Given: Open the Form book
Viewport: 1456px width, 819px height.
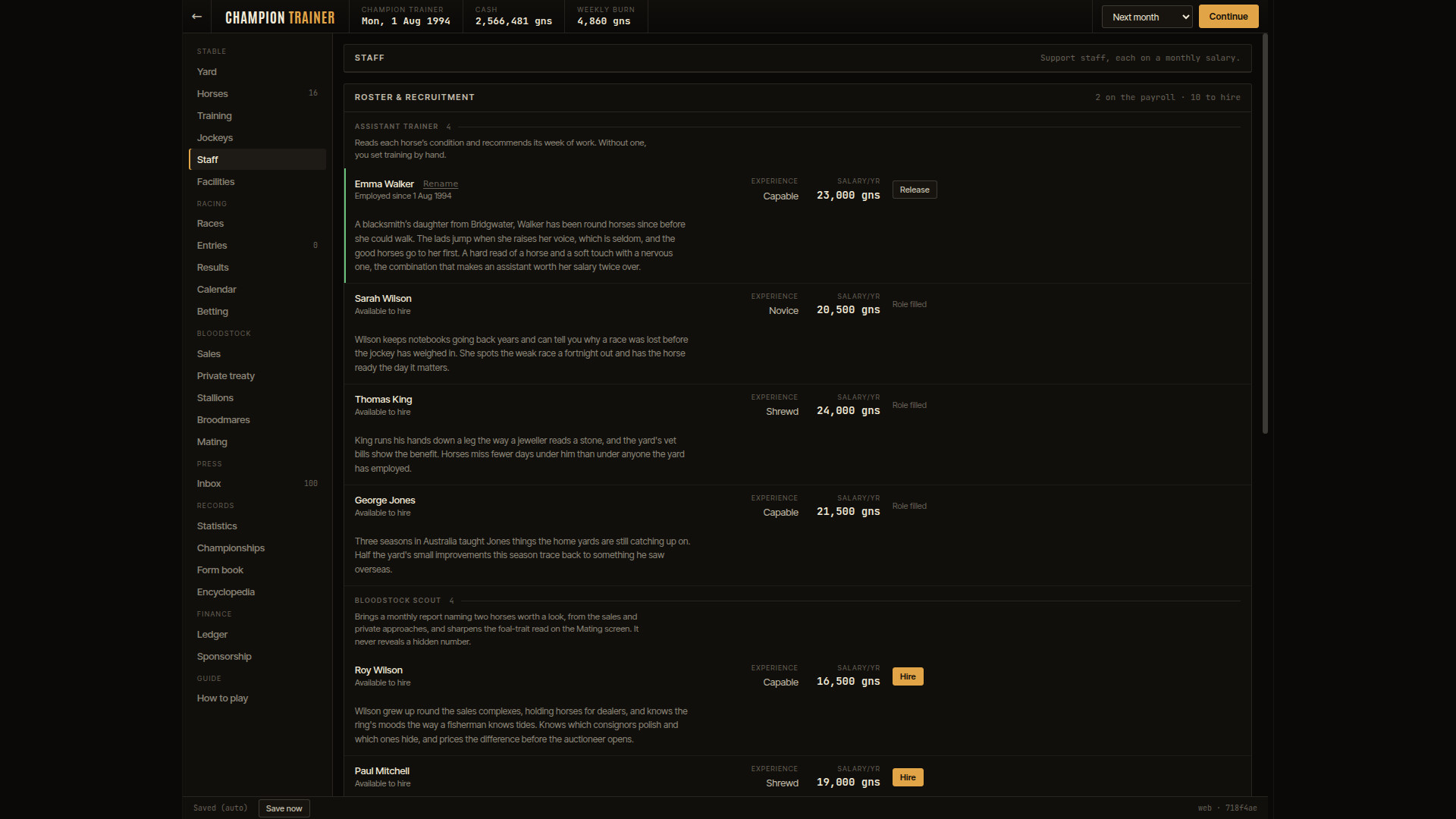Looking at the screenshot, I should [257, 570].
